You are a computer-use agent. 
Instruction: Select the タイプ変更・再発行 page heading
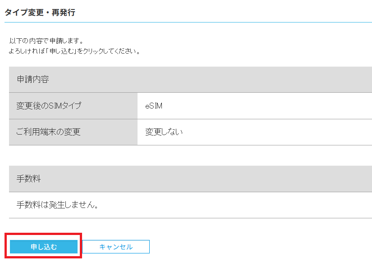click(x=40, y=12)
